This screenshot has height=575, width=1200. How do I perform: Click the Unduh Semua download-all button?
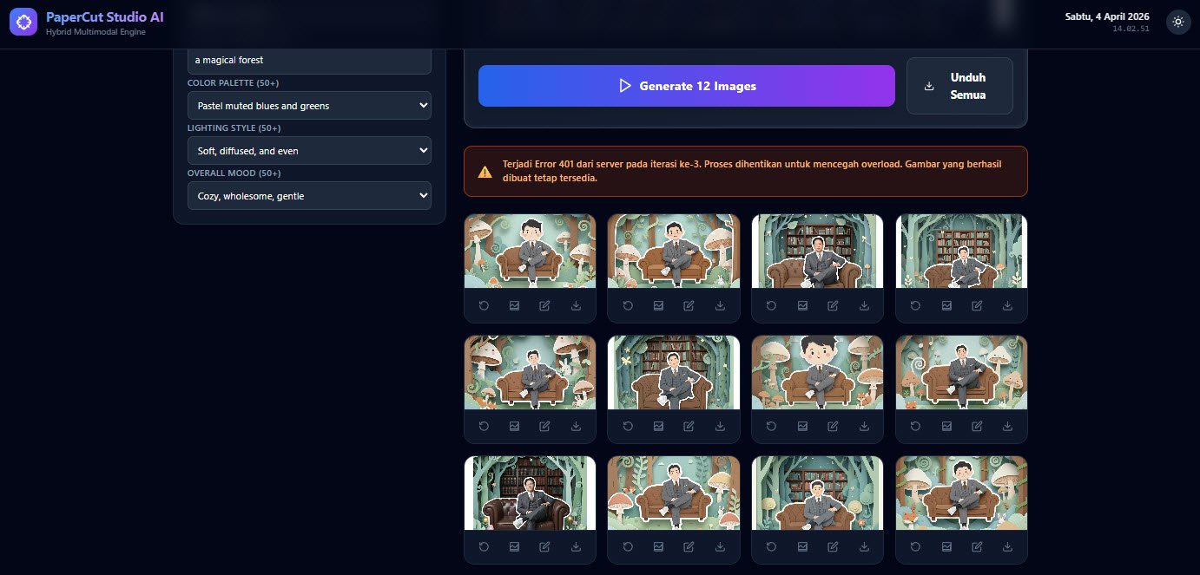[959, 86]
